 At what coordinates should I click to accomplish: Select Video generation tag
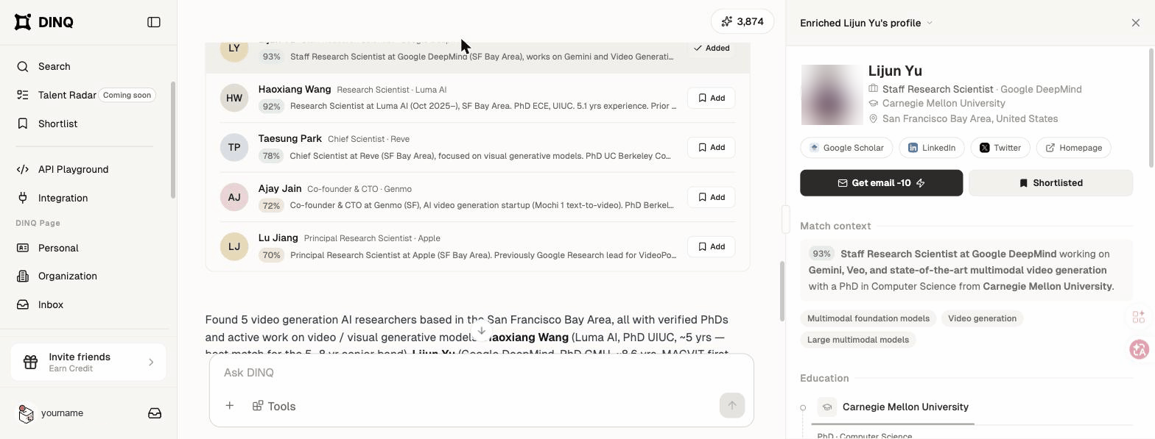[x=982, y=318]
